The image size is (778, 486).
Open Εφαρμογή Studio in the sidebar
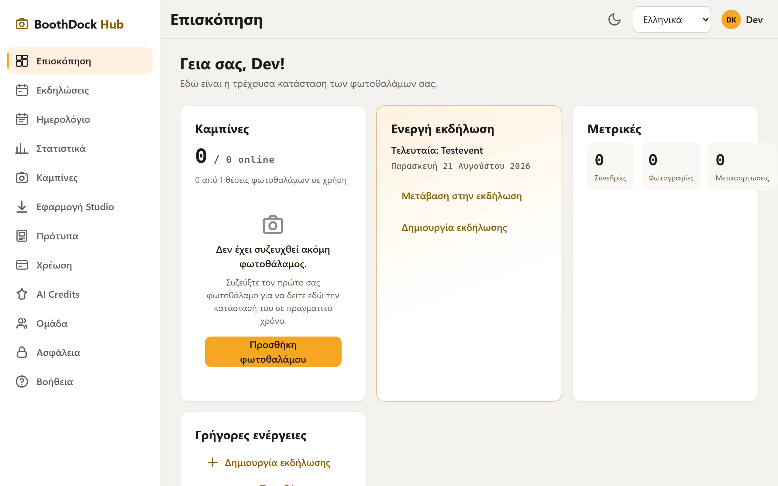pos(80,207)
